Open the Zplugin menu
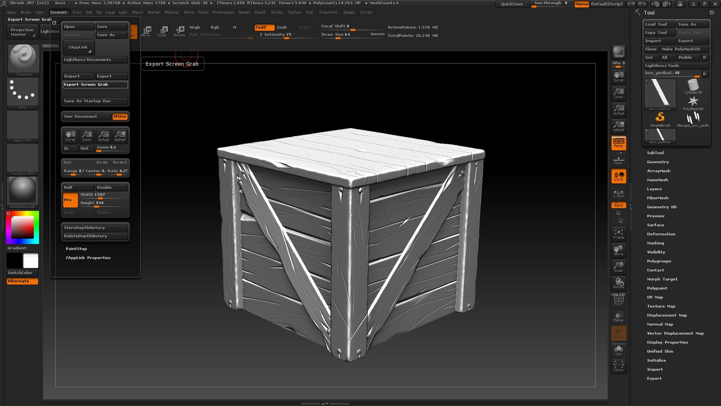Screen dimensions: 721x406 coord(348,12)
